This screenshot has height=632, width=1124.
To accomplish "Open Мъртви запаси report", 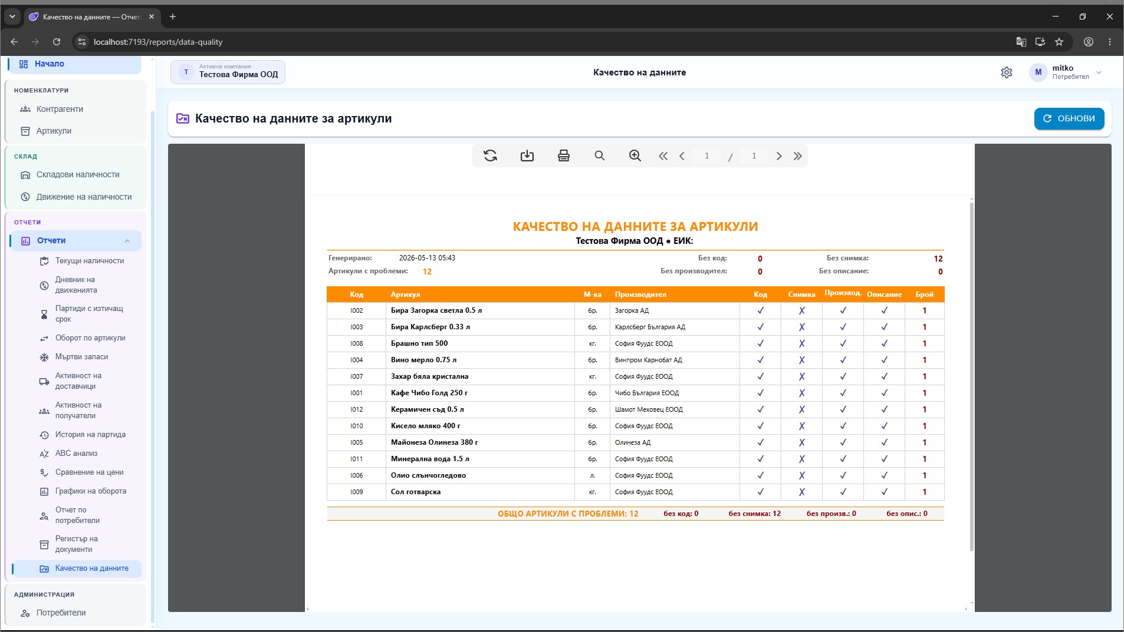I will (83, 357).
